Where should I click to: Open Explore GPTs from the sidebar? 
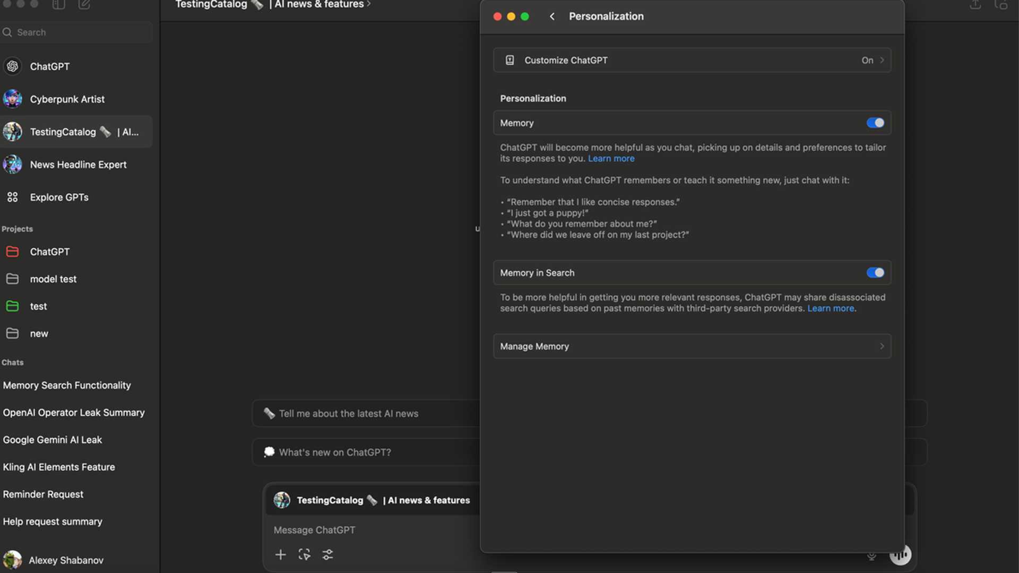(x=59, y=197)
